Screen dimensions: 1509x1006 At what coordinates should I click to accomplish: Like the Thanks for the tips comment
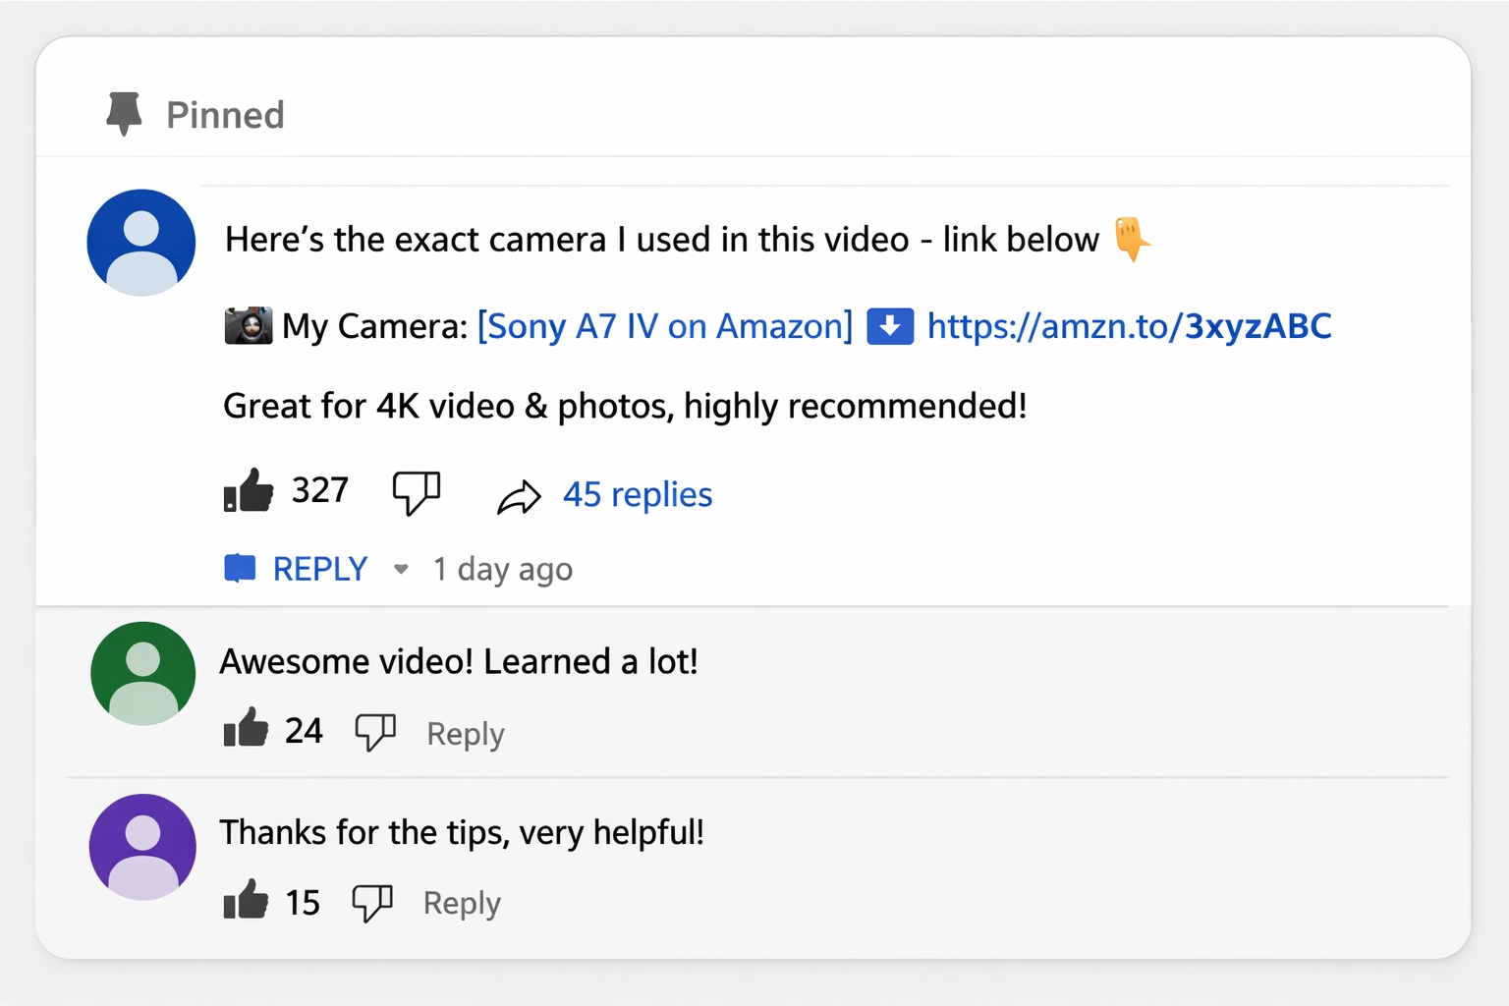[246, 900]
